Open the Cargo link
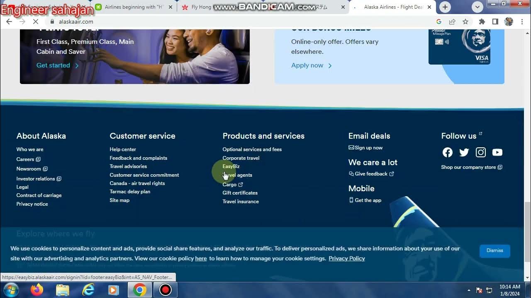The image size is (531, 298). [x=233, y=185]
